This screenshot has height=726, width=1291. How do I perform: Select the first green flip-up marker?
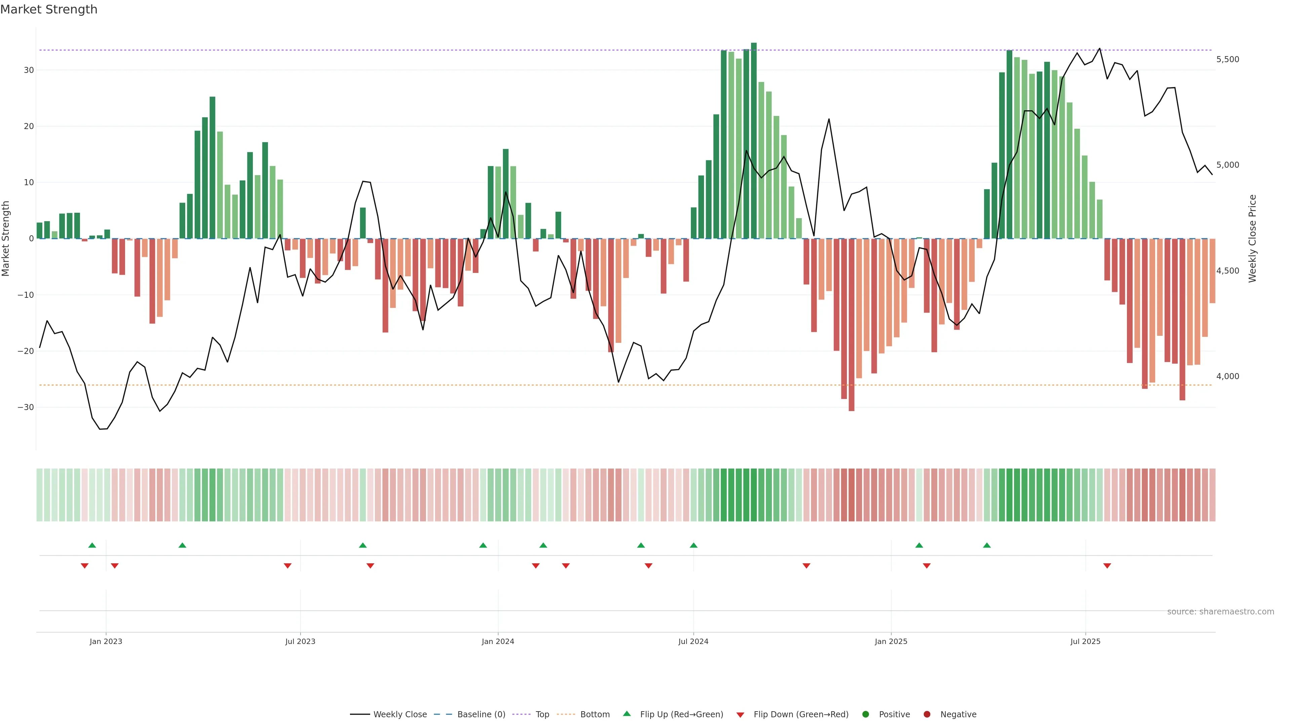[x=92, y=545]
